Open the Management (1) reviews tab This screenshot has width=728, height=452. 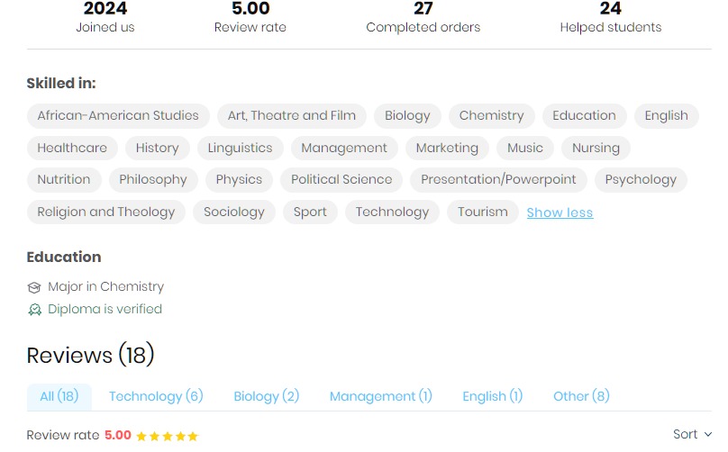click(x=380, y=396)
